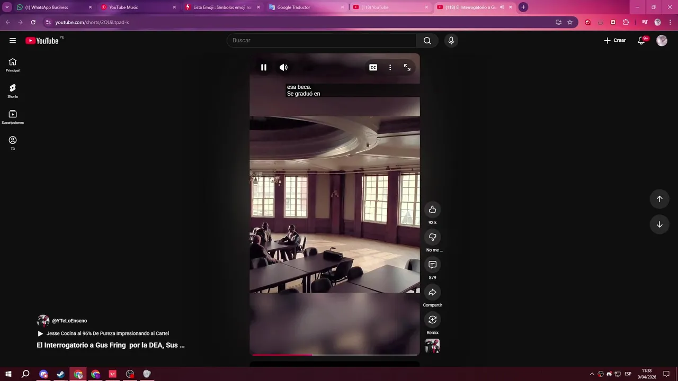Enter fullscreen on the Short

click(407, 67)
